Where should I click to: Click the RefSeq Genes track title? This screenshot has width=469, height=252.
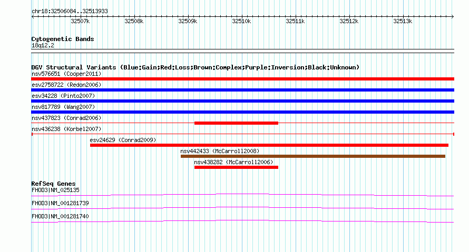(x=54, y=184)
